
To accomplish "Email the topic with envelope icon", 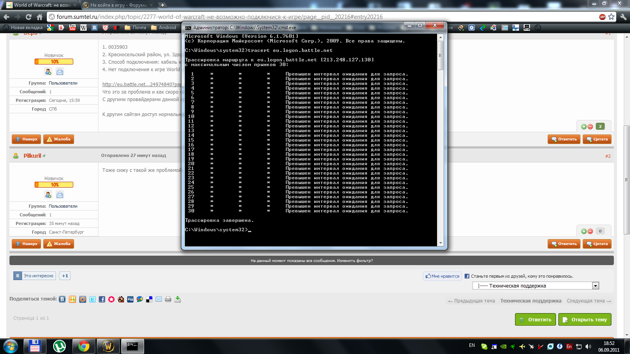I will coord(159,299).
